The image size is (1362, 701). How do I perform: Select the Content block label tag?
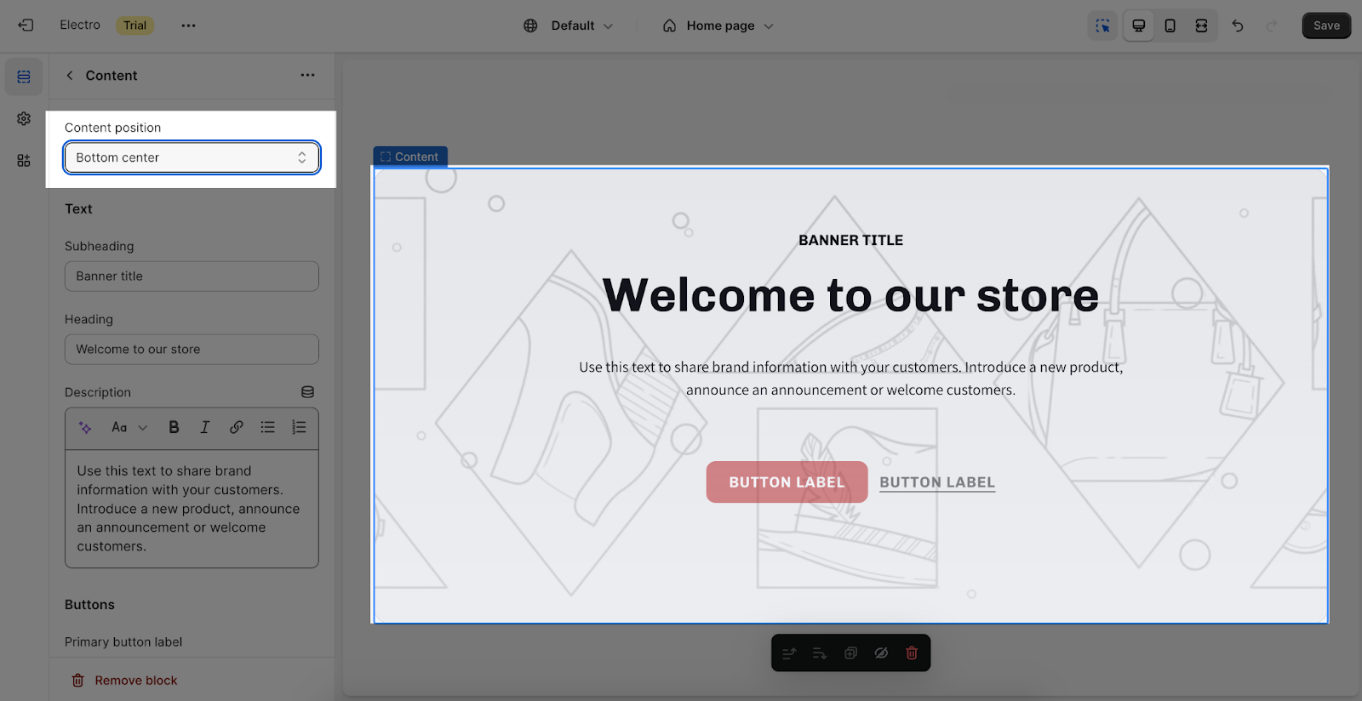pyautogui.click(x=410, y=157)
